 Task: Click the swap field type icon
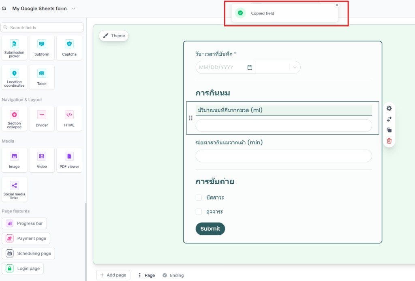[x=389, y=119]
